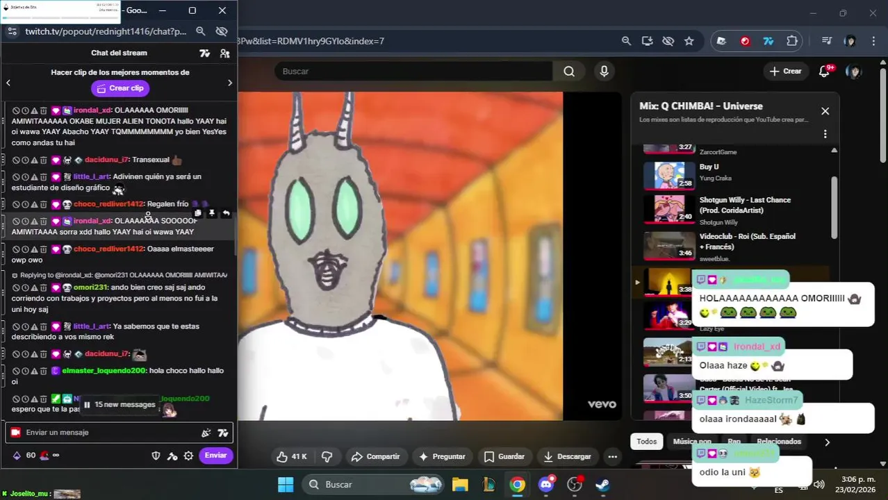The image size is (888, 500).
Task: Open YouTube account avatar menu
Action: coord(853,72)
